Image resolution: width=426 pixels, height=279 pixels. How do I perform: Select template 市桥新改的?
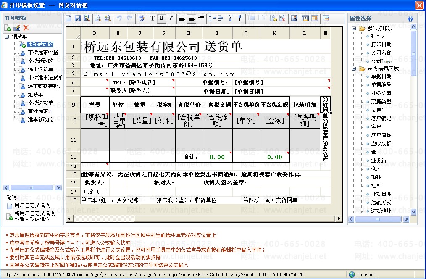point(40,44)
